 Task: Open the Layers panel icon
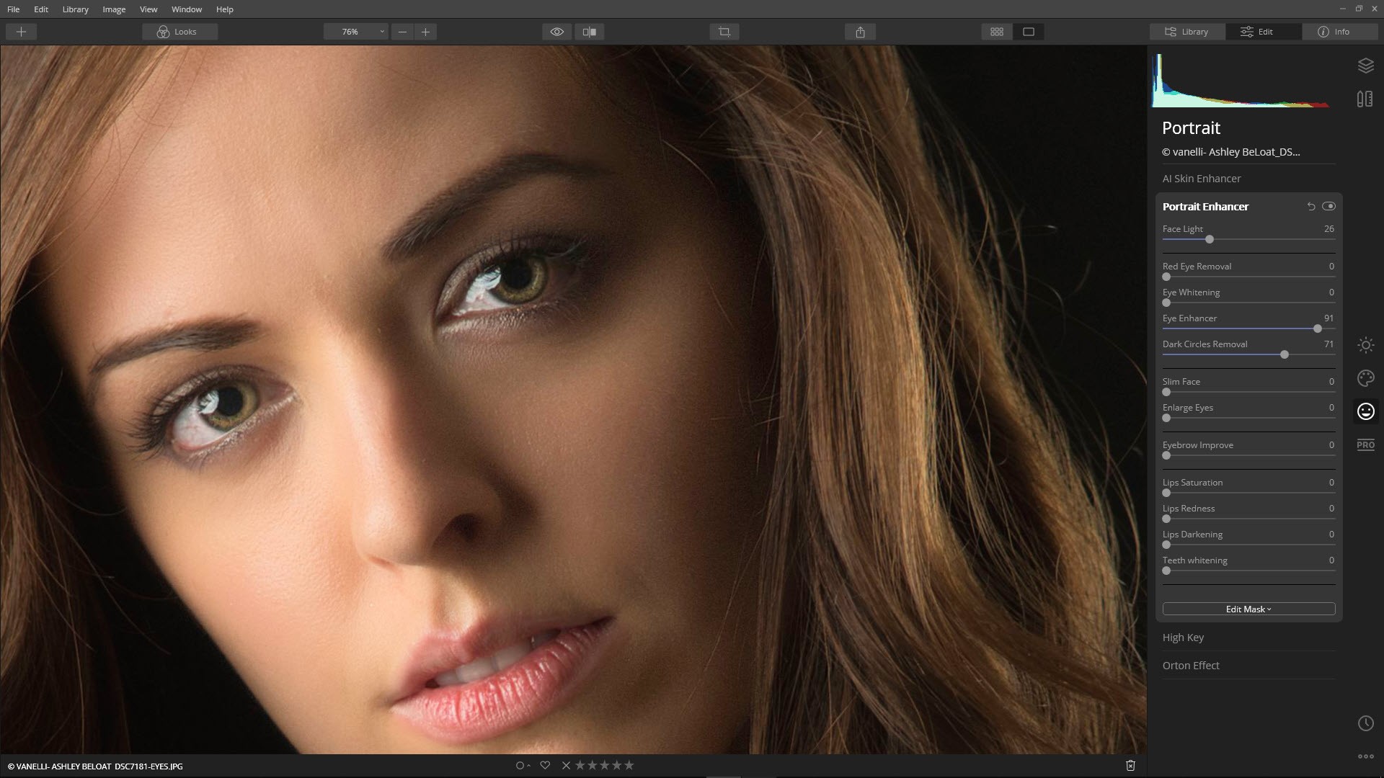point(1365,66)
